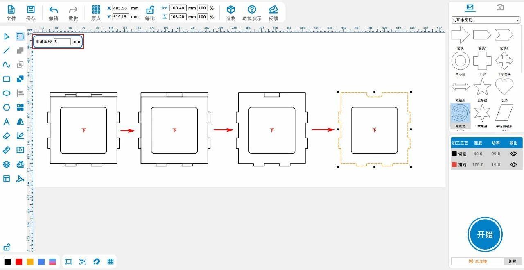Pick the orange color swatch

point(30,262)
